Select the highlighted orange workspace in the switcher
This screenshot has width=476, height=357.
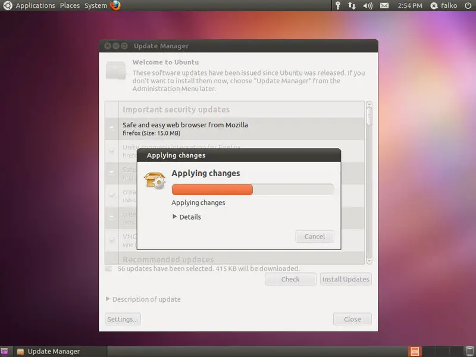(x=415, y=352)
